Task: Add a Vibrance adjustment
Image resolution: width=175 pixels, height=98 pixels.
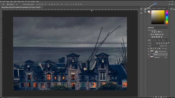Action: click(161, 32)
